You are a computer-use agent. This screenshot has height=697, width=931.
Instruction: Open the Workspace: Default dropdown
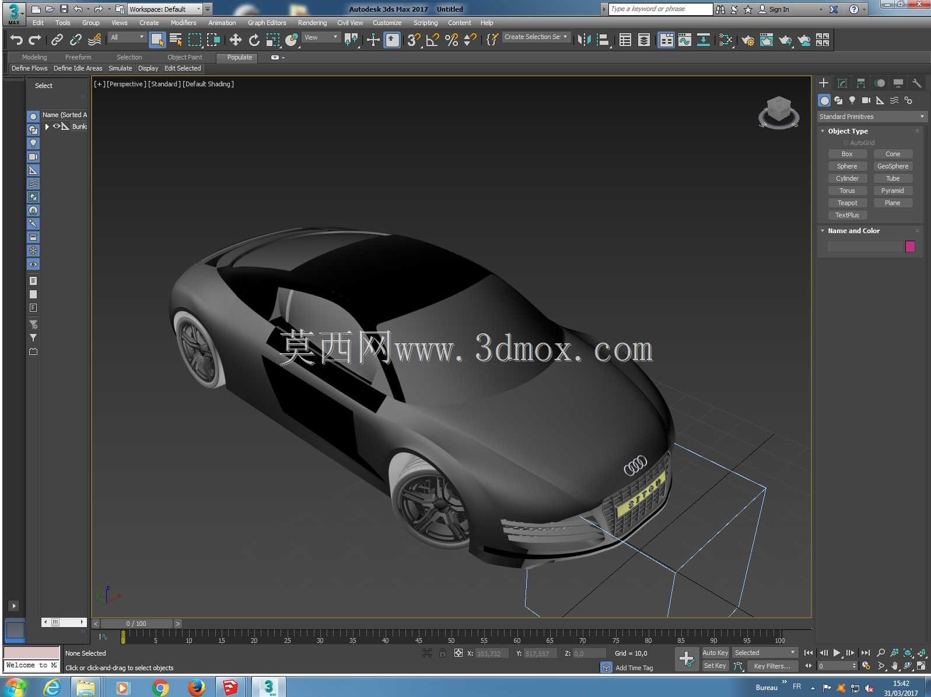166,9
